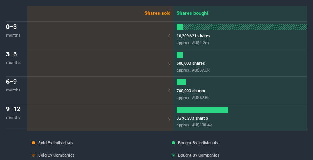Click the green bar for 6–9 months
Viewport: 313px width, 160px height.
coord(181,82)
